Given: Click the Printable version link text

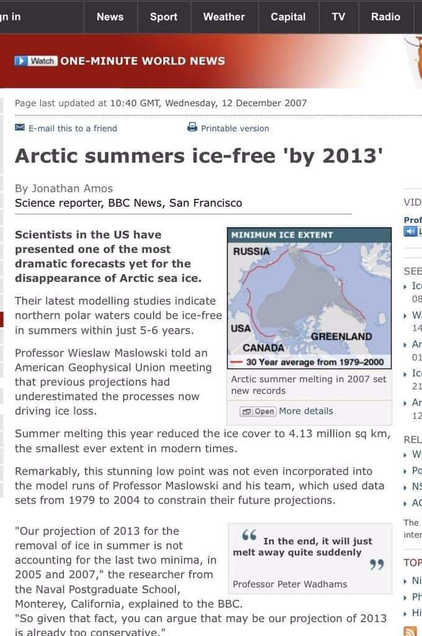Looking at the screenshot, I should pos(235,129).
